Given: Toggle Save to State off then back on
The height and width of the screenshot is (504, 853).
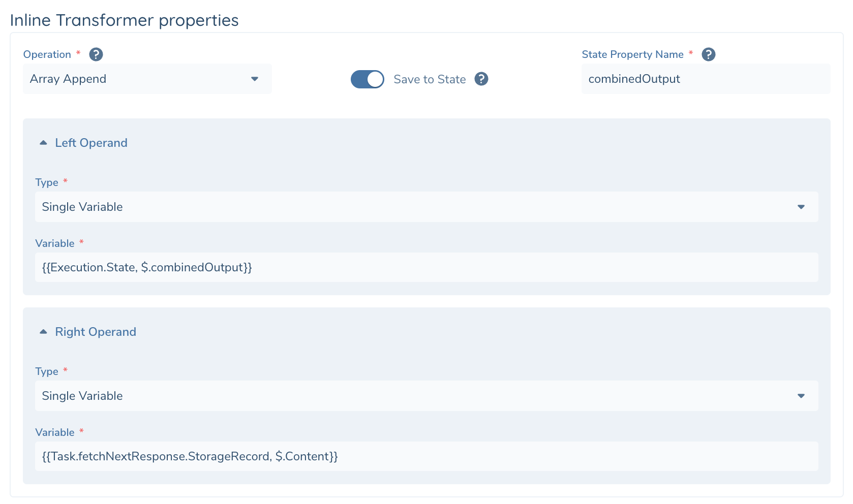Looking at the screenshot, I should pyautogui.click(x=367, y=79).
